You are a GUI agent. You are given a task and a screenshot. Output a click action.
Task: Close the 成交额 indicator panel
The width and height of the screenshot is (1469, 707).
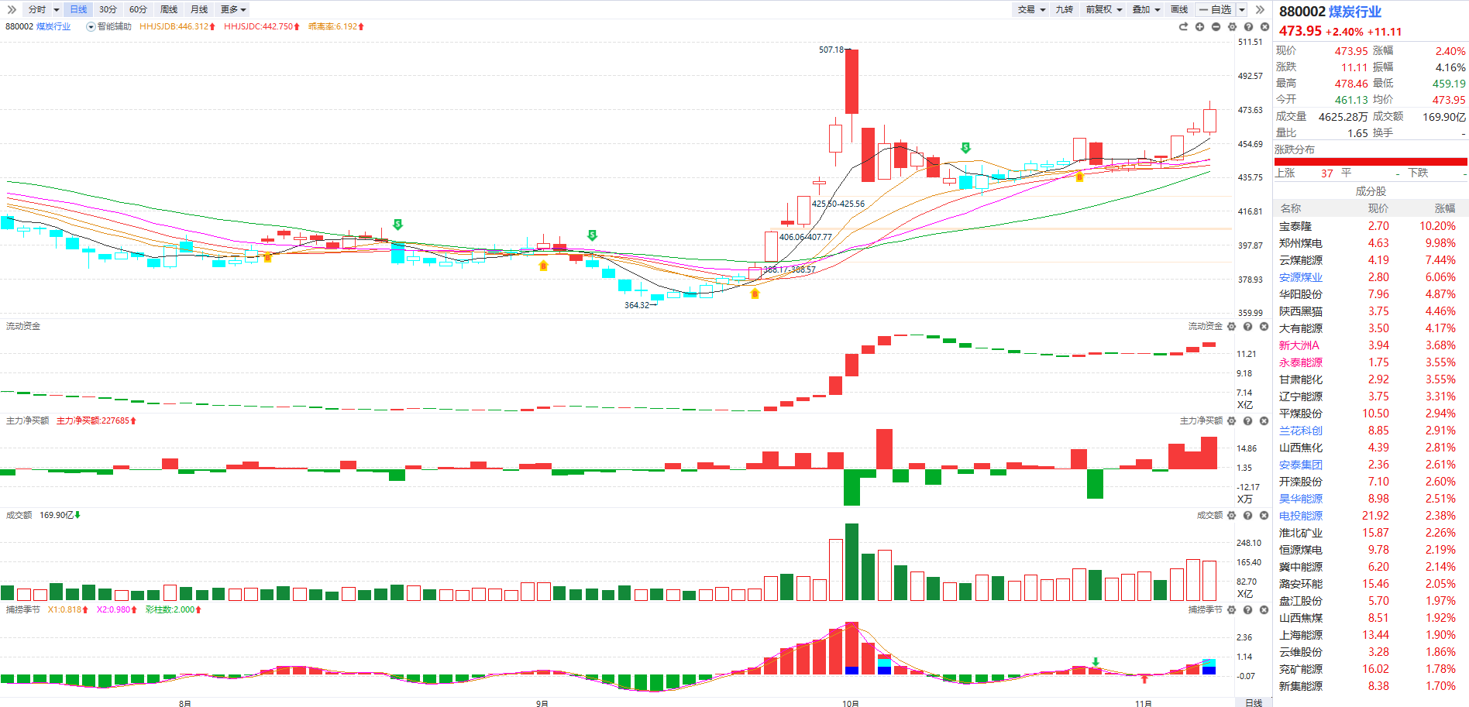point(1264,516)
